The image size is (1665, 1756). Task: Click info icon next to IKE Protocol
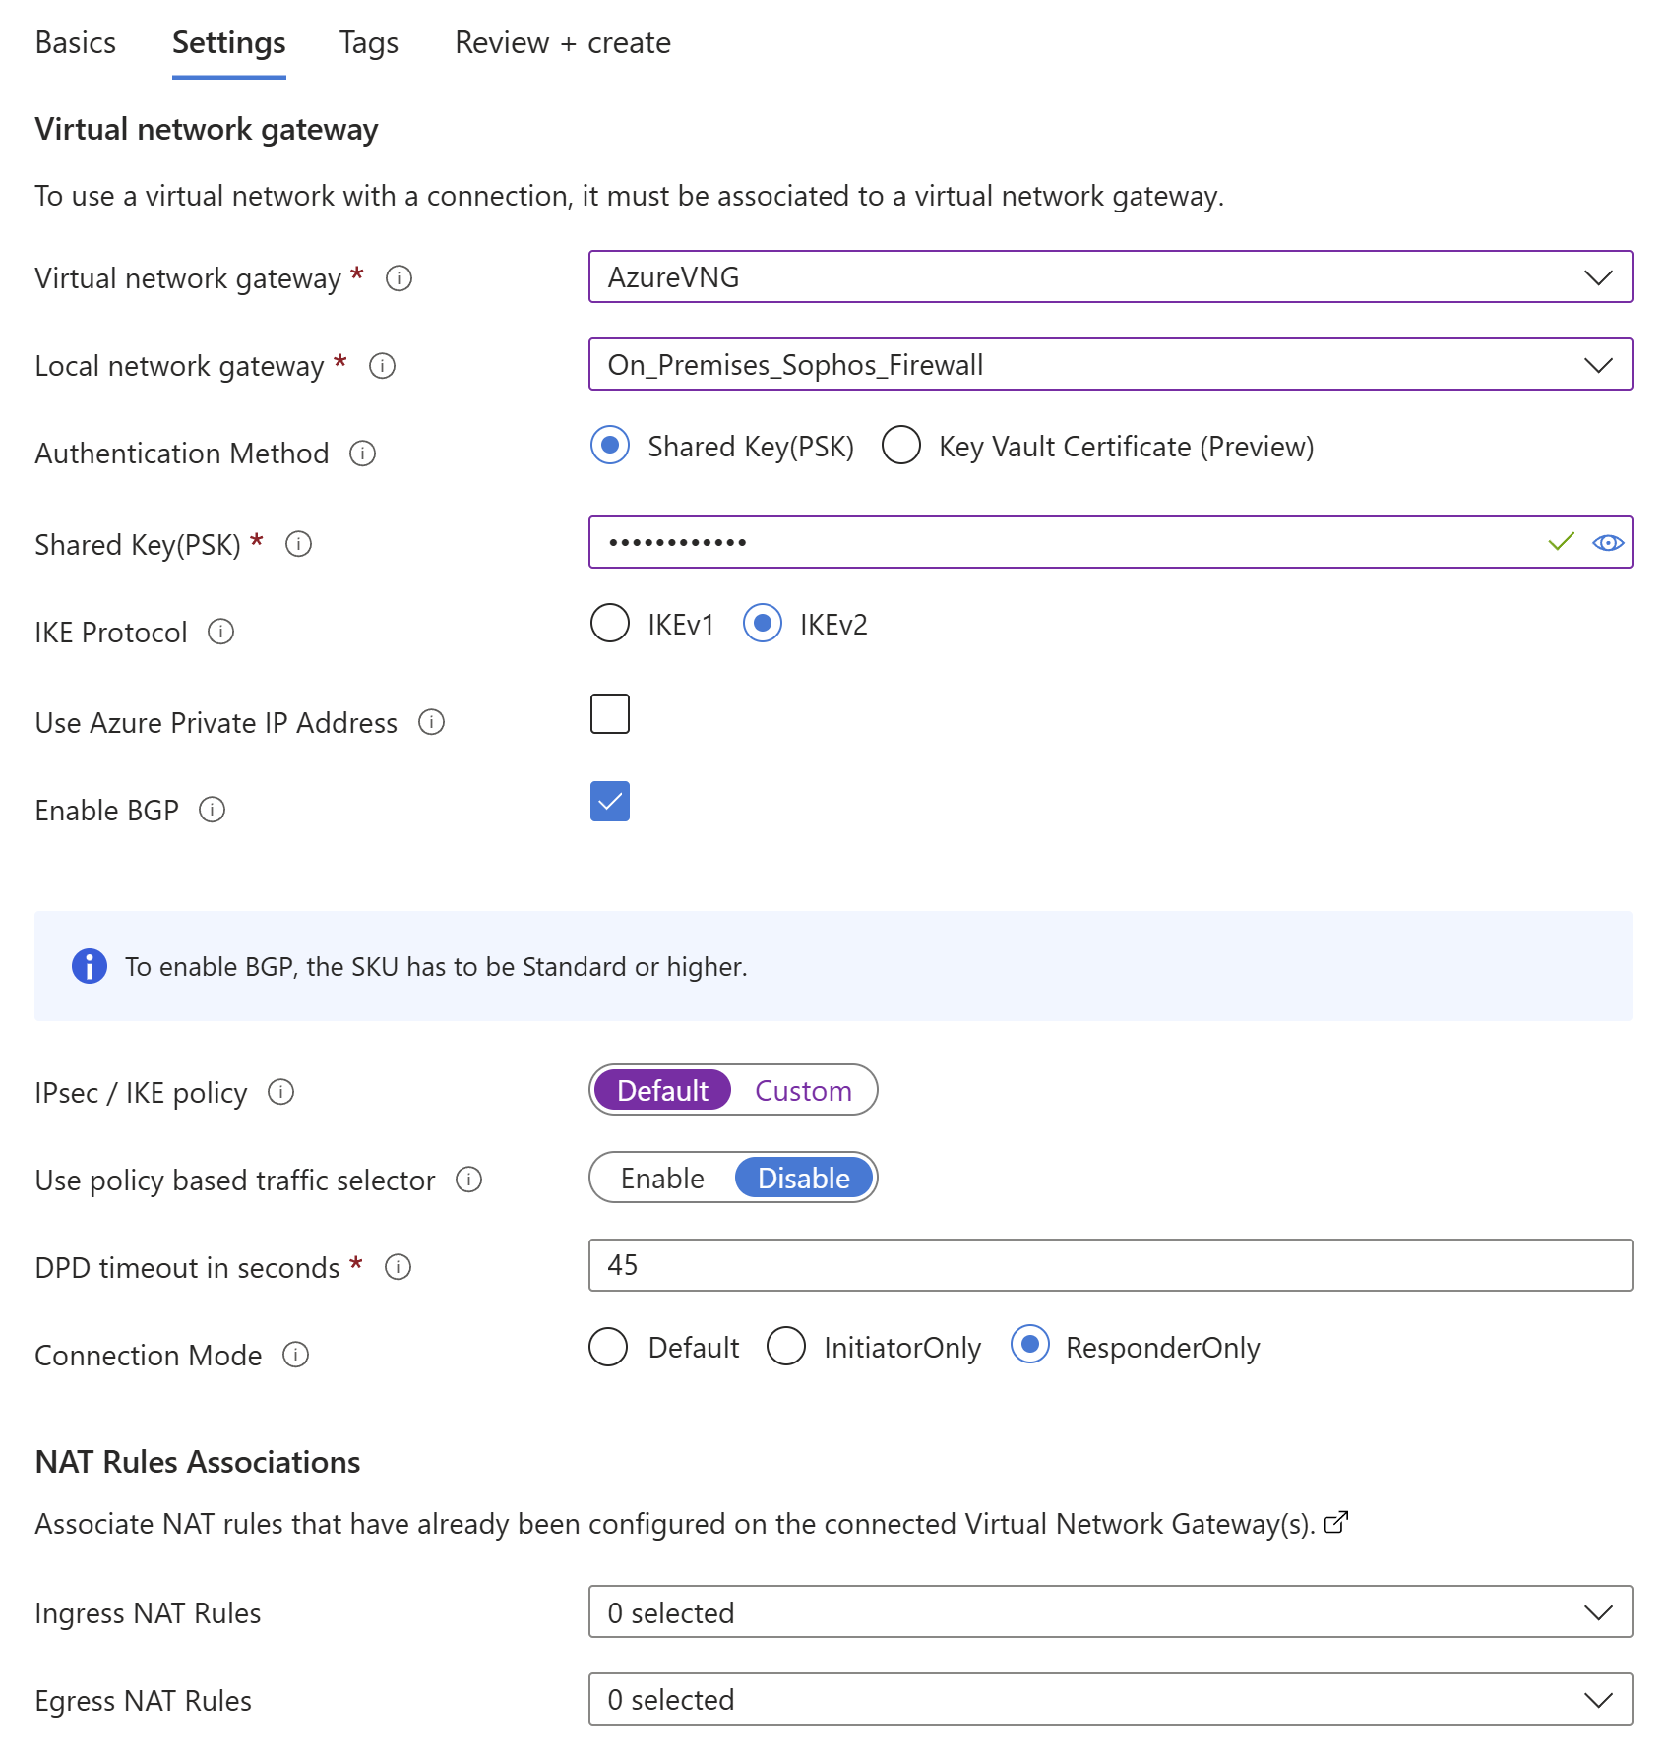[220, 632]
